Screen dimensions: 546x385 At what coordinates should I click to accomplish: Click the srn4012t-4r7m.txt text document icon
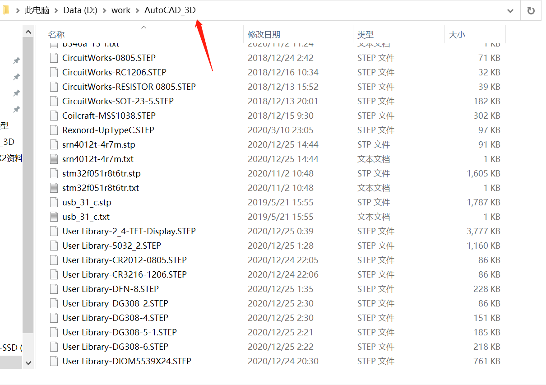coord(54,159)
